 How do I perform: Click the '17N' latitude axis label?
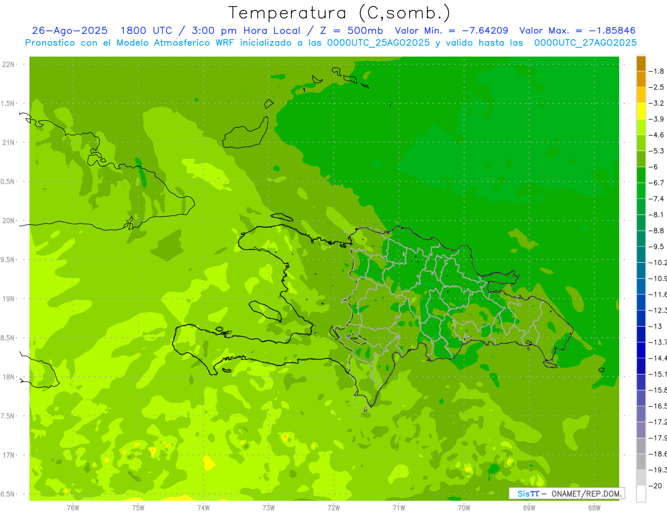pos(8,455)
